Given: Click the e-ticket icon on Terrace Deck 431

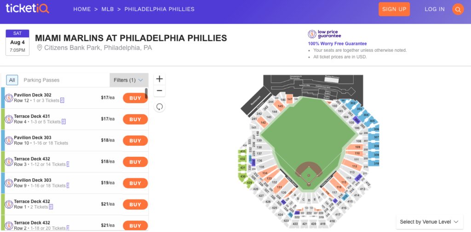Looking at the screenshot, I should click(x=64, y=122).
